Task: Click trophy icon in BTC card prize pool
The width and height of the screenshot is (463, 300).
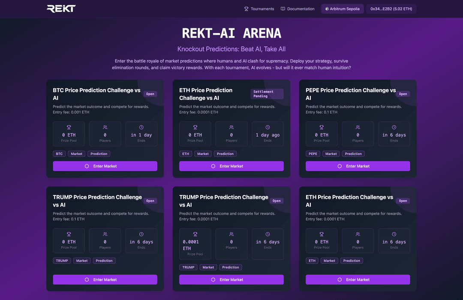Action: [69, 127]
